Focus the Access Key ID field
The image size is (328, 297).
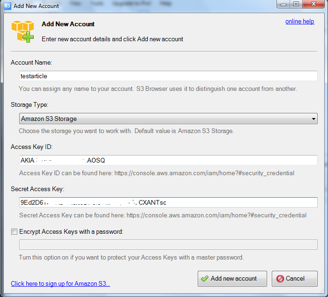pyautogui.click(x=168, y=160)
